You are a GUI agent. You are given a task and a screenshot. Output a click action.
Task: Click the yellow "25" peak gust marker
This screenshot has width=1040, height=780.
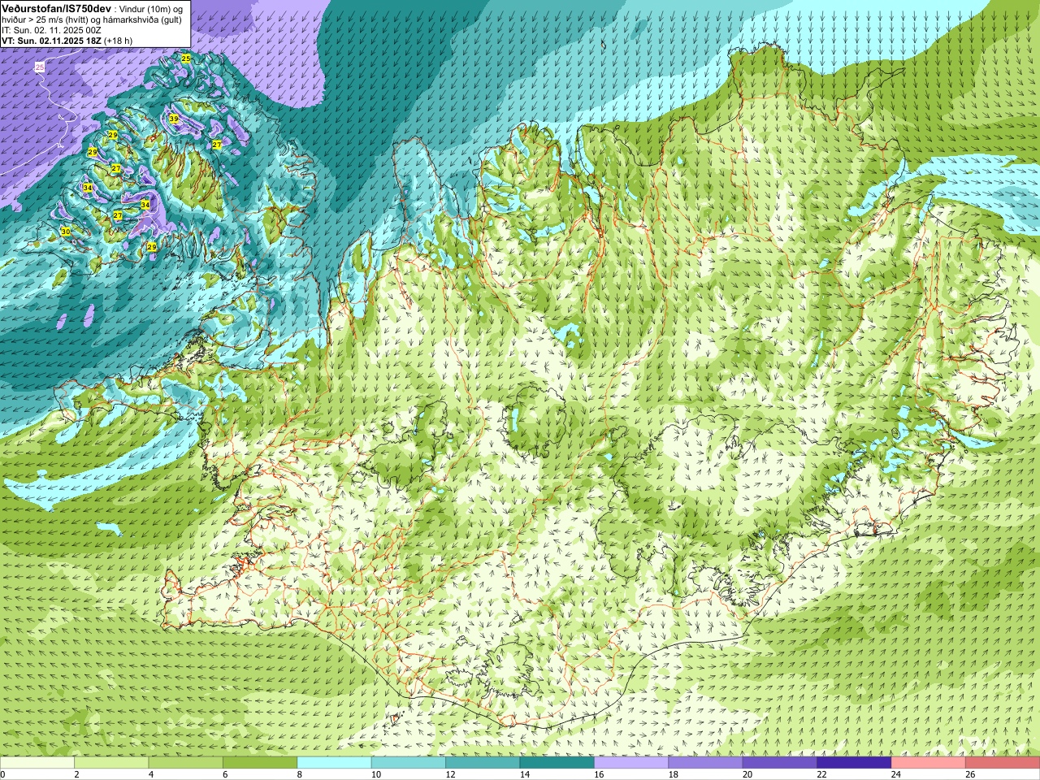186,58
